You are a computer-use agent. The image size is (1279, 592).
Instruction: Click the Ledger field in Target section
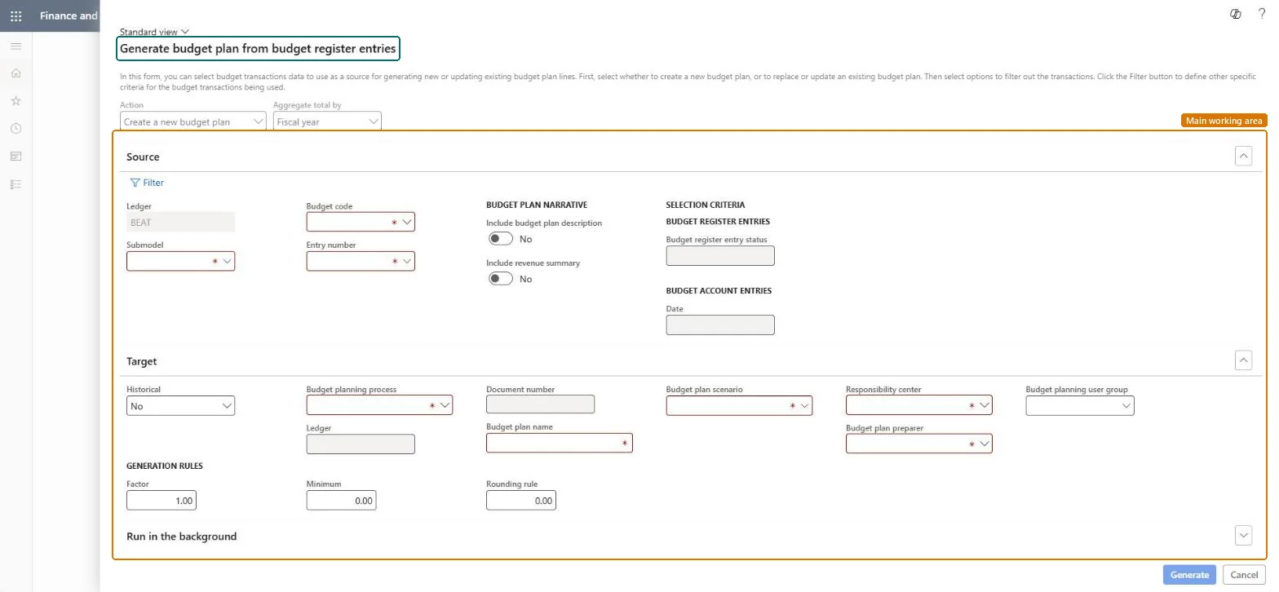coord(361,444)
